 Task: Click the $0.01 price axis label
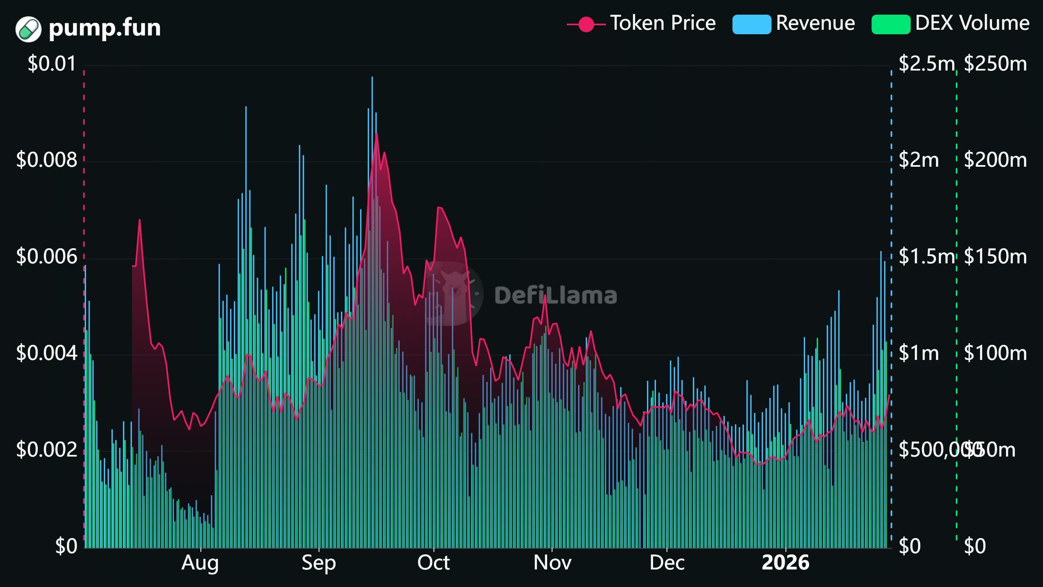click(51, 63)
